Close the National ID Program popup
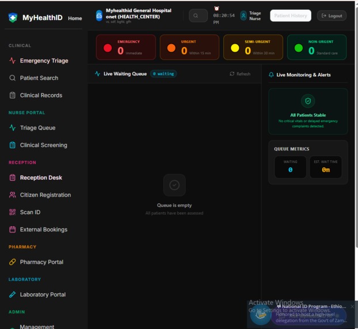Image resolution: width=358 pixels, height=329 pixels. (352, 307)
